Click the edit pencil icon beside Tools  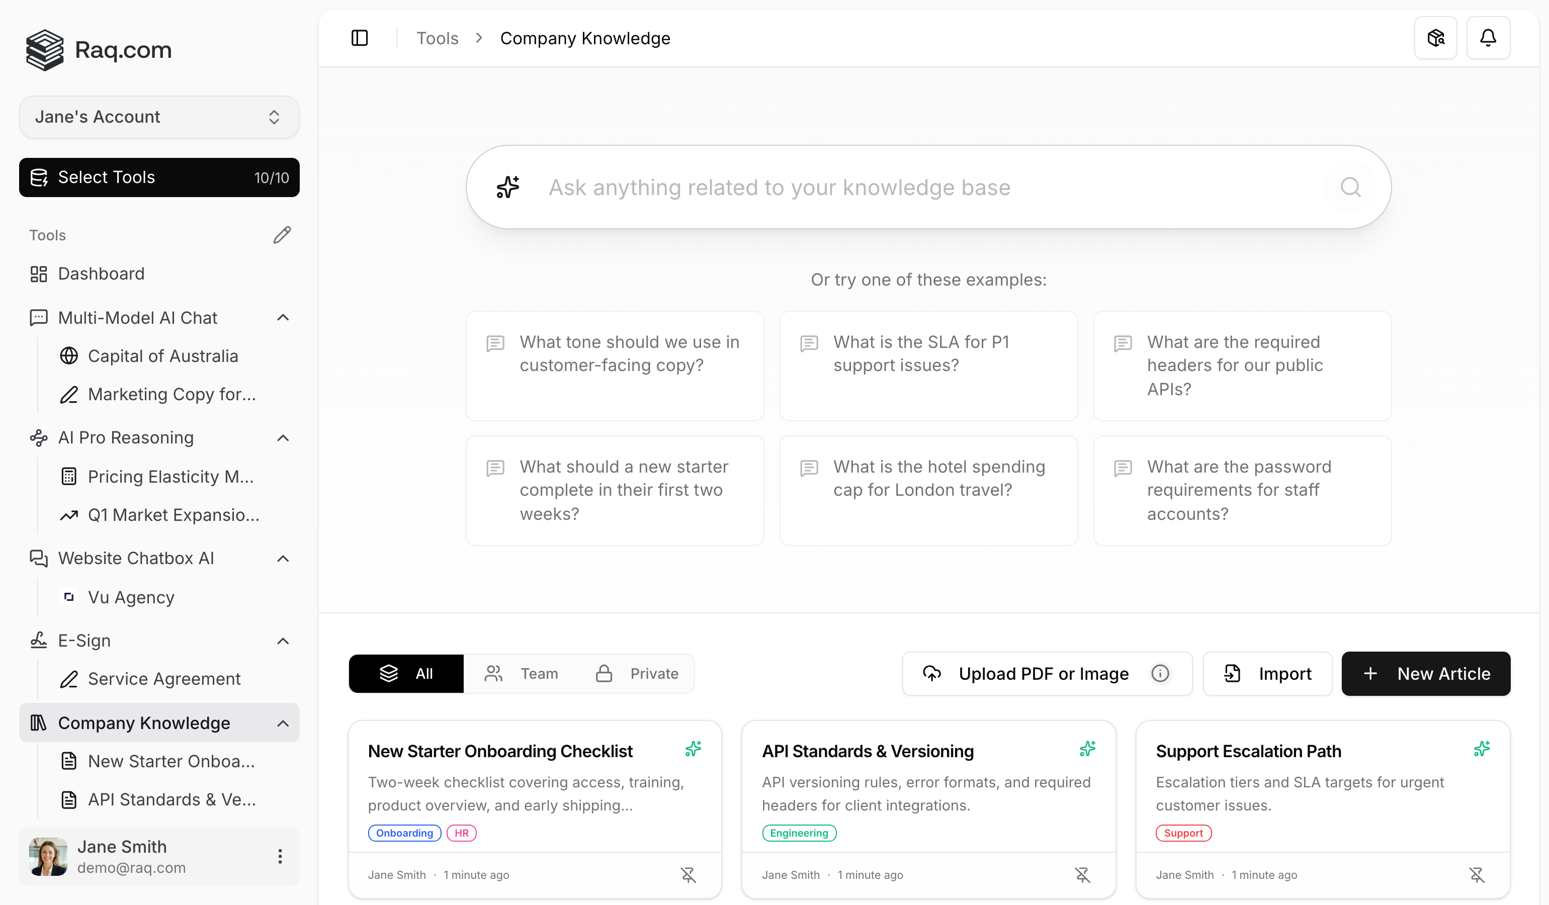coord(282,234)
